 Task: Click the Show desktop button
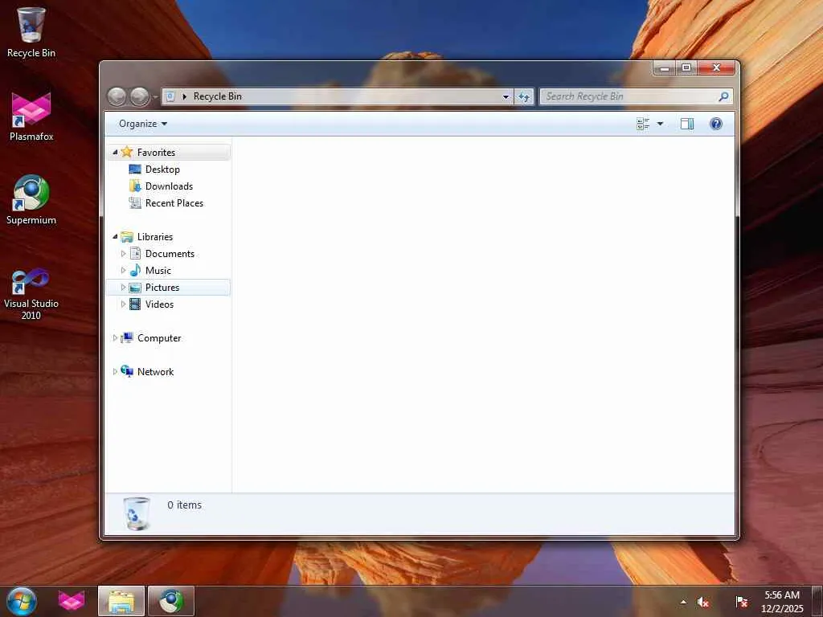(x=817, y=601)
